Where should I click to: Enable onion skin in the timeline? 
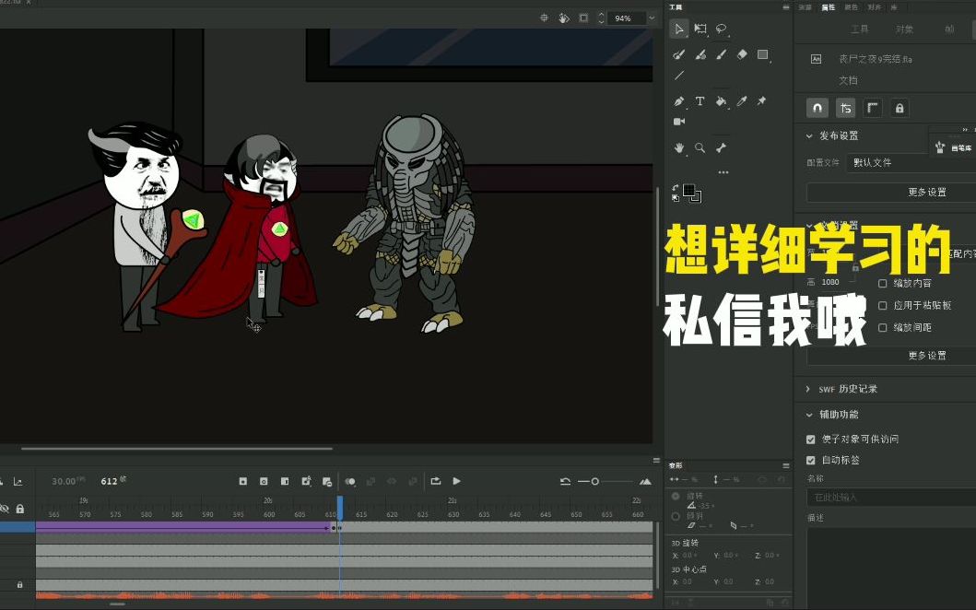[350, 481]
